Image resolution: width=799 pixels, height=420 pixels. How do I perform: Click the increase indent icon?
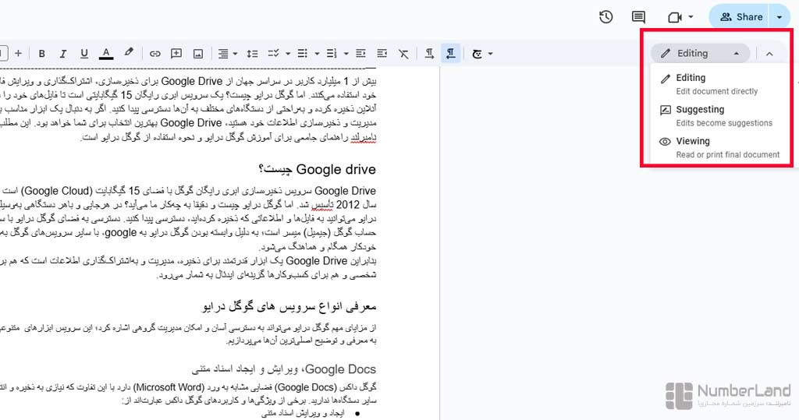point(382,54)
